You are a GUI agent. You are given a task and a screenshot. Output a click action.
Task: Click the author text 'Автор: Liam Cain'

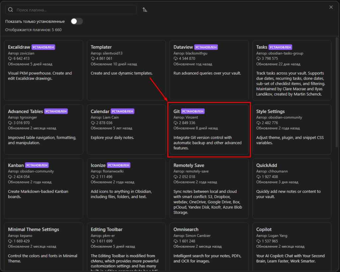105,117
